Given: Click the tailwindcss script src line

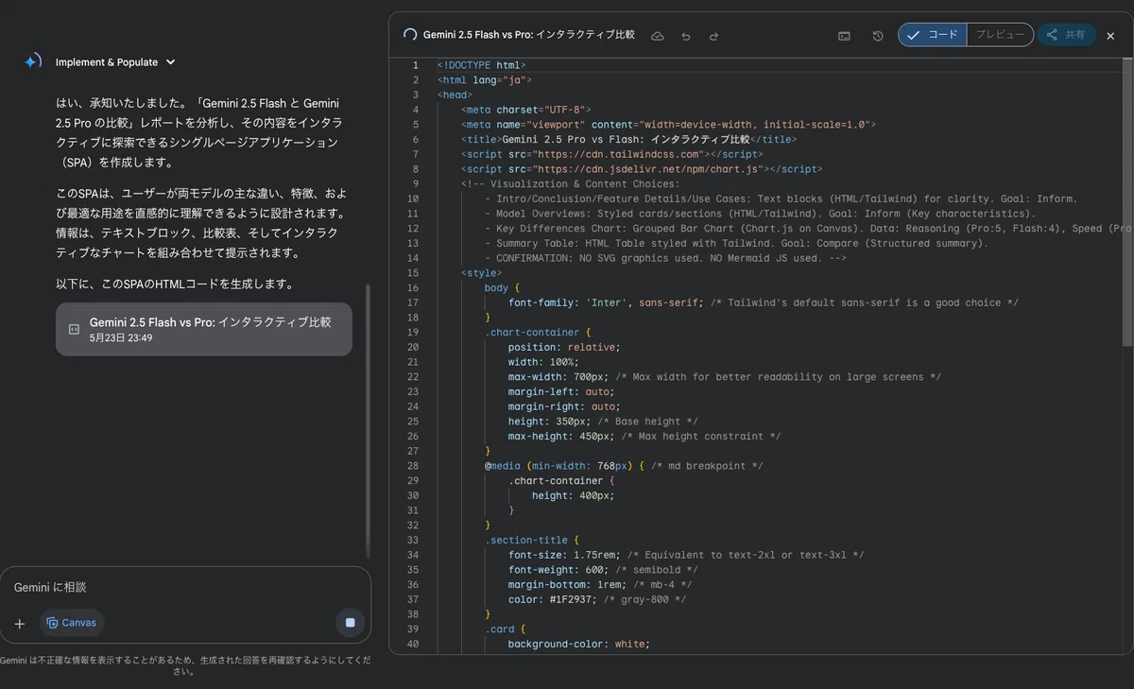Looking at the screenshot, I should (612, 154).
